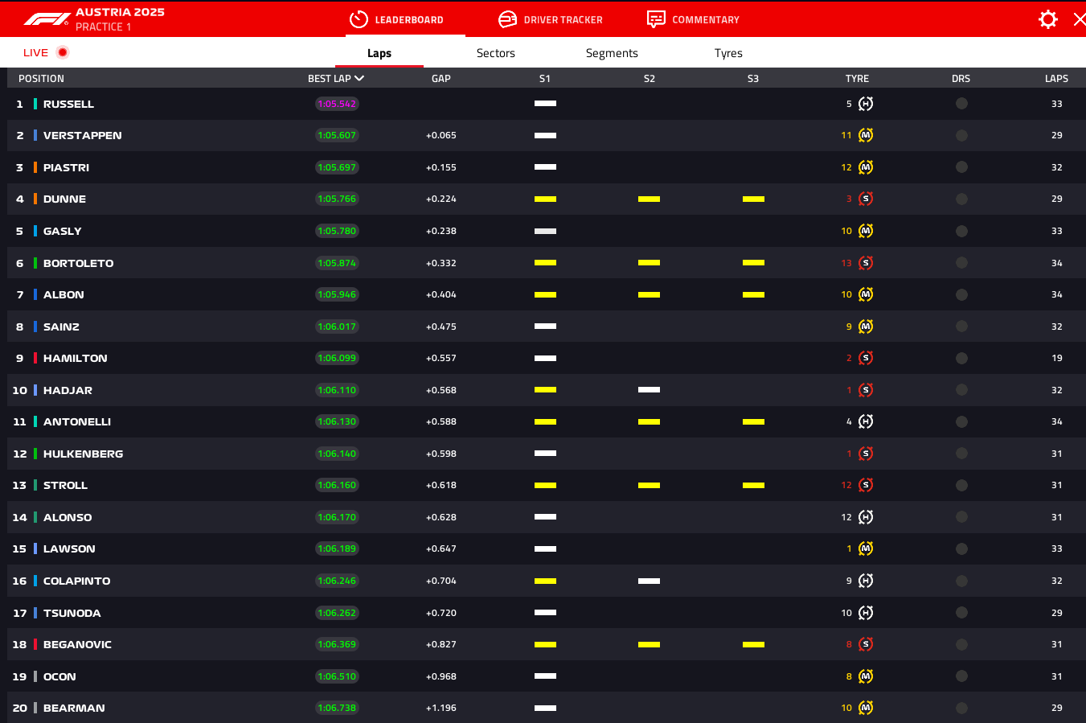Click the LAPS column header
The height and width of the screenshot is (723, 1086).
1056,78
